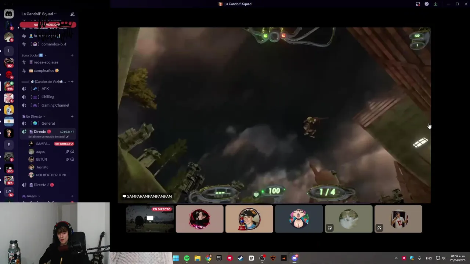Collapse the Juegos category

point(31,196)
